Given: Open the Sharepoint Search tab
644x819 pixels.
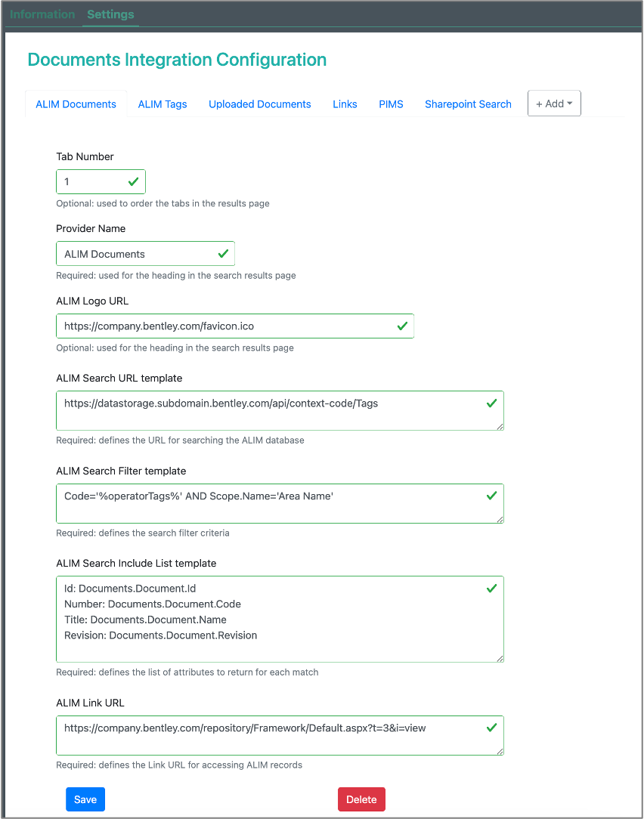Looking at the screenshot, I should (468, 104).
